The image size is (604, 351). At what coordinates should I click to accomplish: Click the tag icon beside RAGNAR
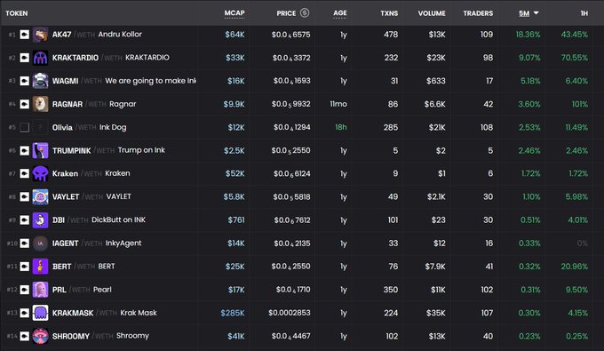[x=24, y=104]
